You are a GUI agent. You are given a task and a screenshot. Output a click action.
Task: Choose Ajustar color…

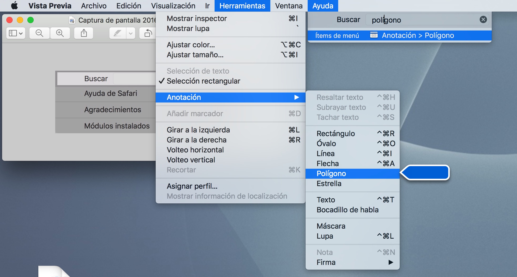click(x=231, y=45)
